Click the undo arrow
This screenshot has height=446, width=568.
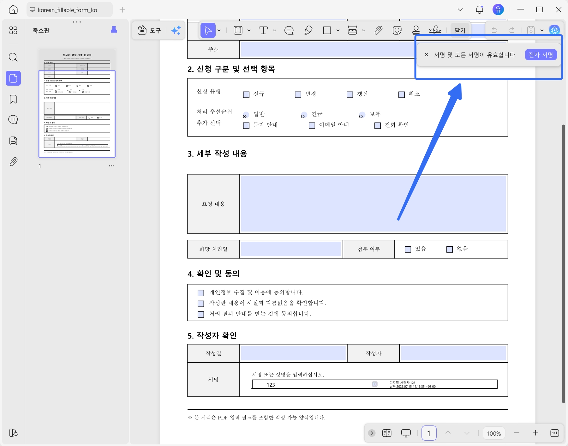pos(494,30)
